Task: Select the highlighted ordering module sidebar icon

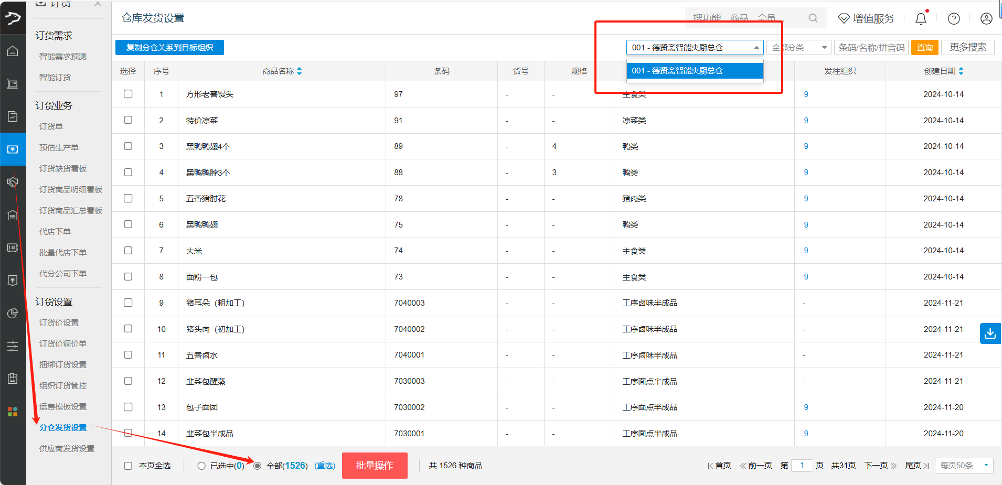Action: [x=13, y=149]
